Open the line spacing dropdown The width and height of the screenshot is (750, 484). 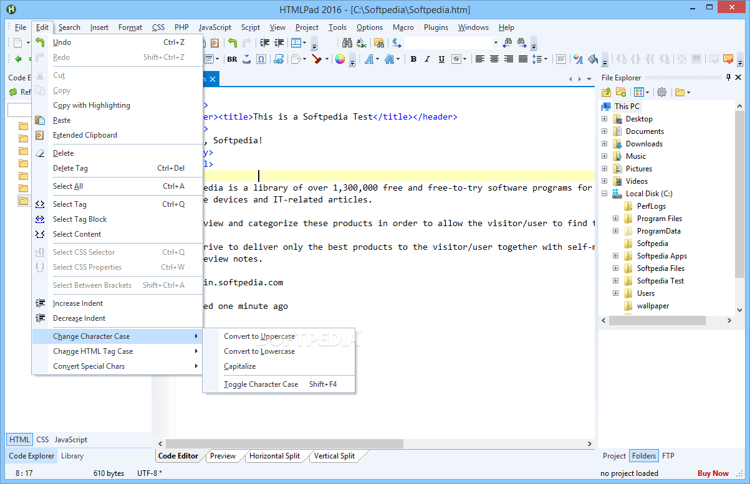tap(546, 59)
